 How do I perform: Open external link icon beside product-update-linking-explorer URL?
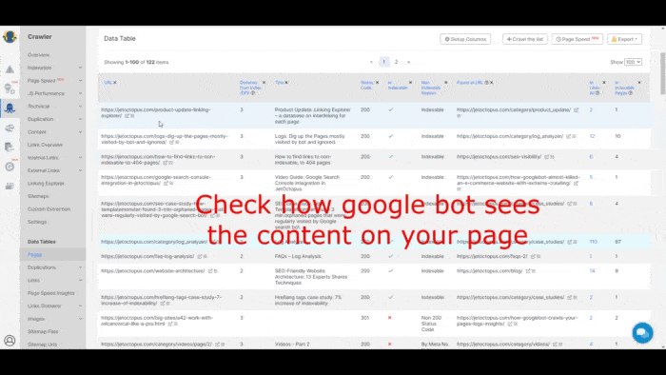click(x=127, y=115)
